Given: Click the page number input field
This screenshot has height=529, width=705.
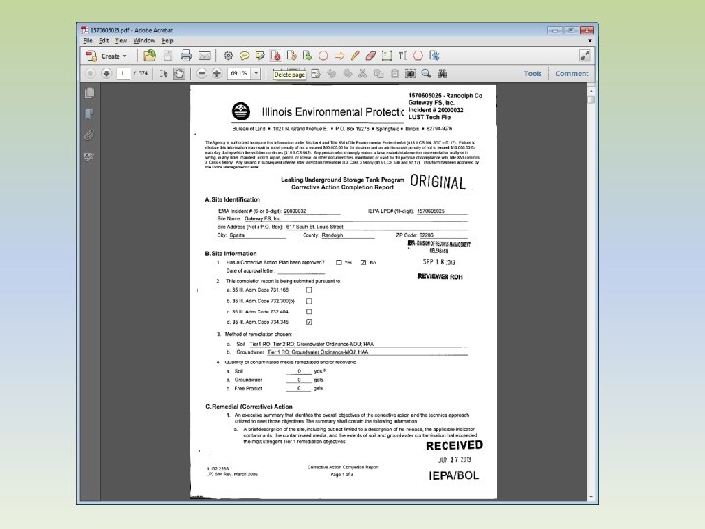Looking at the screenshot, I should pyautogui.click(x=122, y=72).
